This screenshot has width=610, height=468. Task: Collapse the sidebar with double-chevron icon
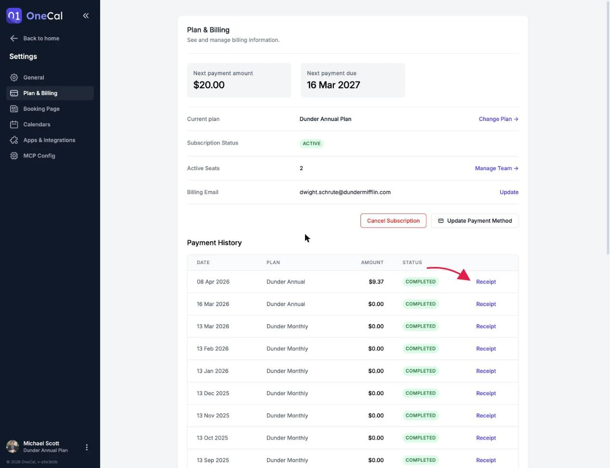click(x=86, y=15)
